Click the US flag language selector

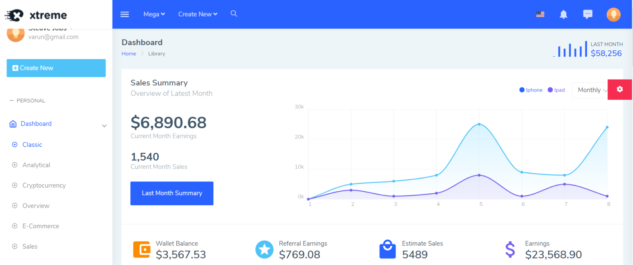(x=540, y=14)
